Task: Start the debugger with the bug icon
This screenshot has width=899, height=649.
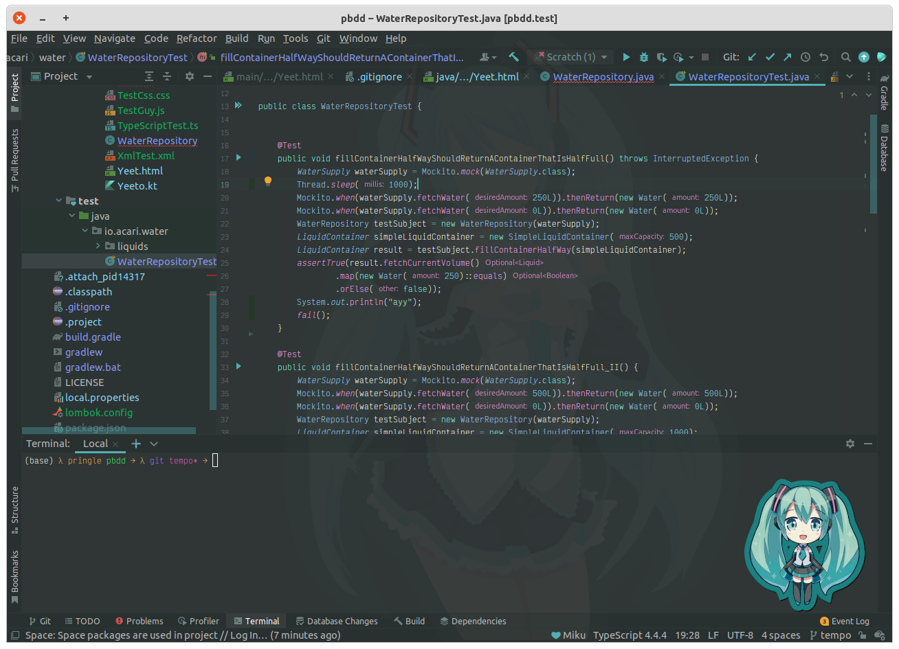Action: tap(643, 57)
